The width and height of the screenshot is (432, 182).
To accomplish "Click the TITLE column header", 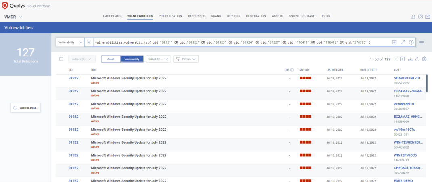I will pos(94,70).
